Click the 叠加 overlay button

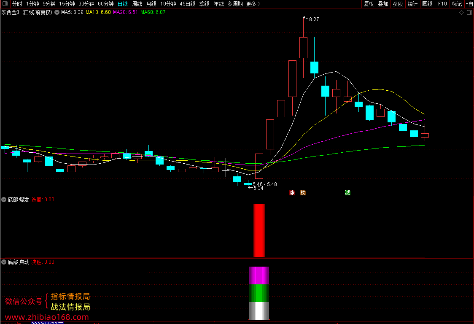pos(383,4)
